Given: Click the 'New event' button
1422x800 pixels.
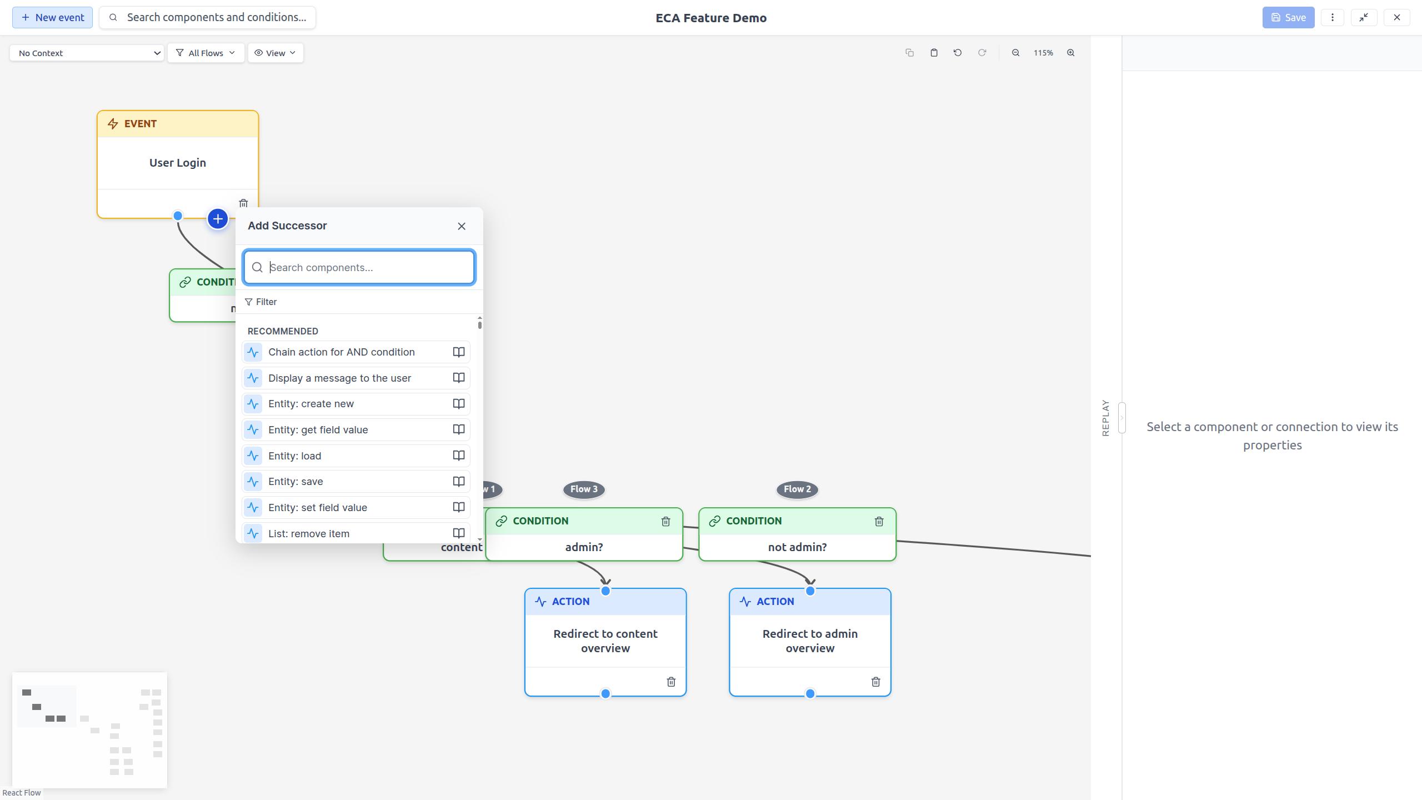Looking at the screenshot, I should coord(52,17).
